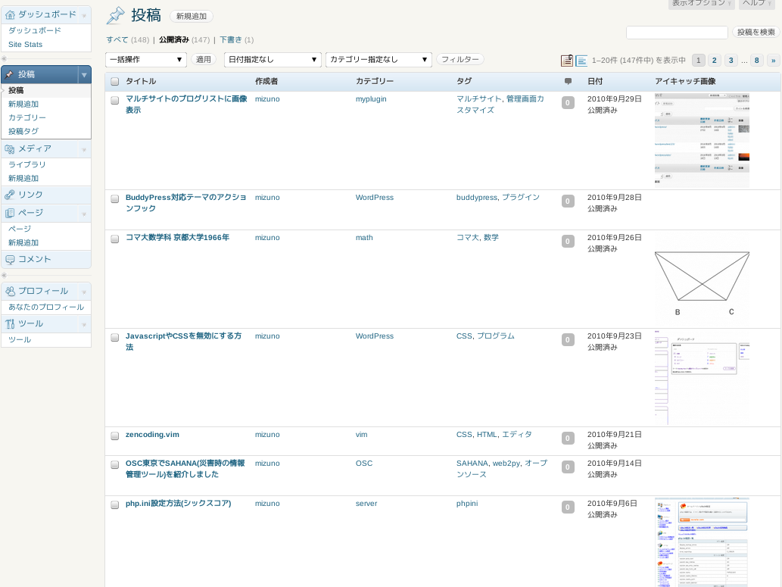Image resolution: width=782 pixels, height=587 pixels.
Task: Open comment count for マルチサイト post
Action: pos(568,103)
